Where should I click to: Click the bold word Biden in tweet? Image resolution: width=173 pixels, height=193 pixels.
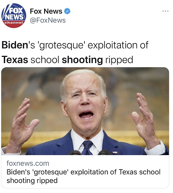[x=15, y=45]
